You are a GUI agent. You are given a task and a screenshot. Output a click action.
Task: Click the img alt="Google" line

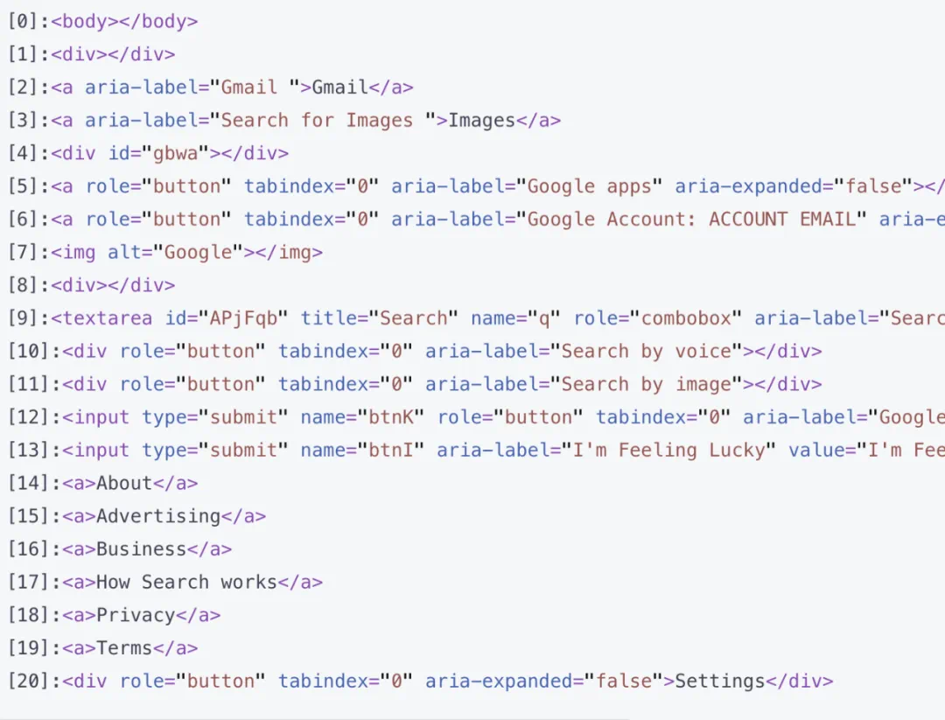tap(186, 253)
